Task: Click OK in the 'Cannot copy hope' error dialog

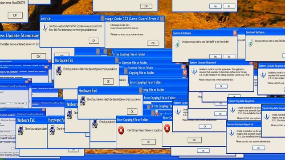Action: 148,142
